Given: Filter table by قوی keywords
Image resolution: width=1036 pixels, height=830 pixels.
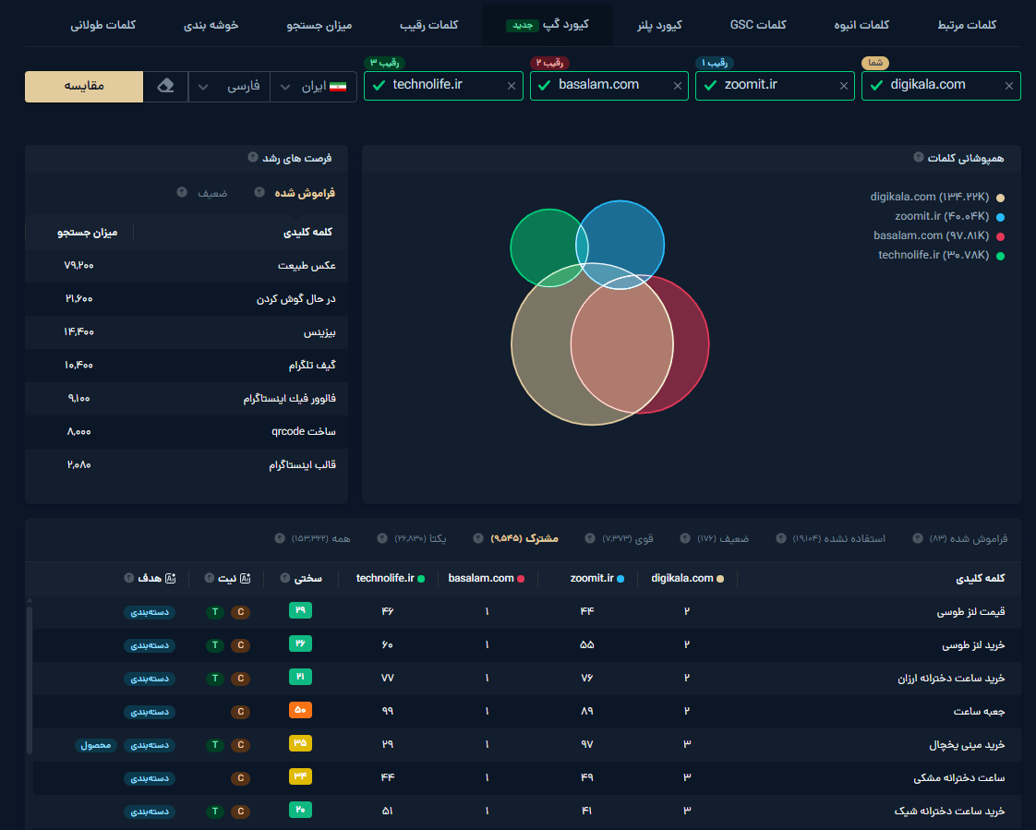Looking at the screenshot, I should [x=628, y=538].
